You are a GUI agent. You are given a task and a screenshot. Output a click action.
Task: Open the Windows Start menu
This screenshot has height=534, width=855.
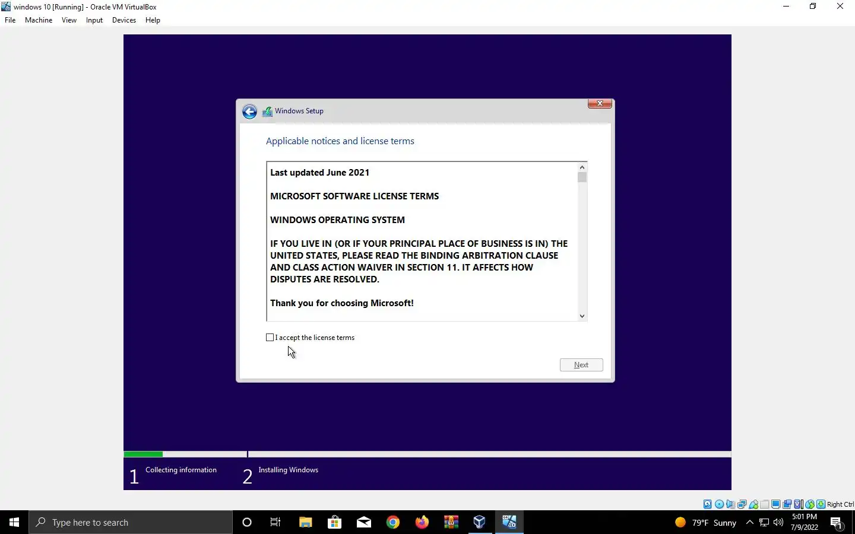(14, 522)
